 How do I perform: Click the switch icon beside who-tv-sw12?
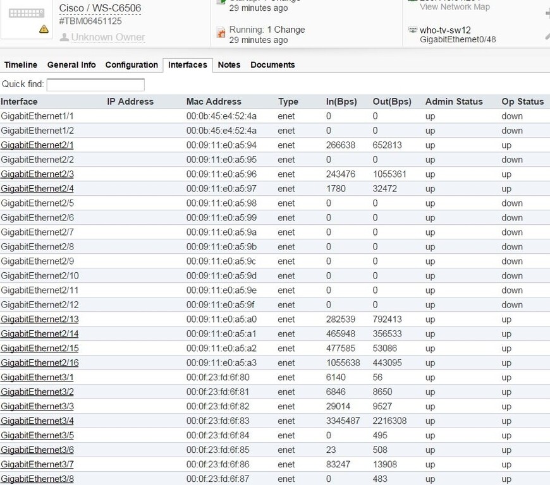[x=413, y=29]
